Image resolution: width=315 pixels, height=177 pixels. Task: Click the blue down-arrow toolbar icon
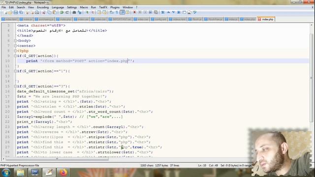point(173,12)
